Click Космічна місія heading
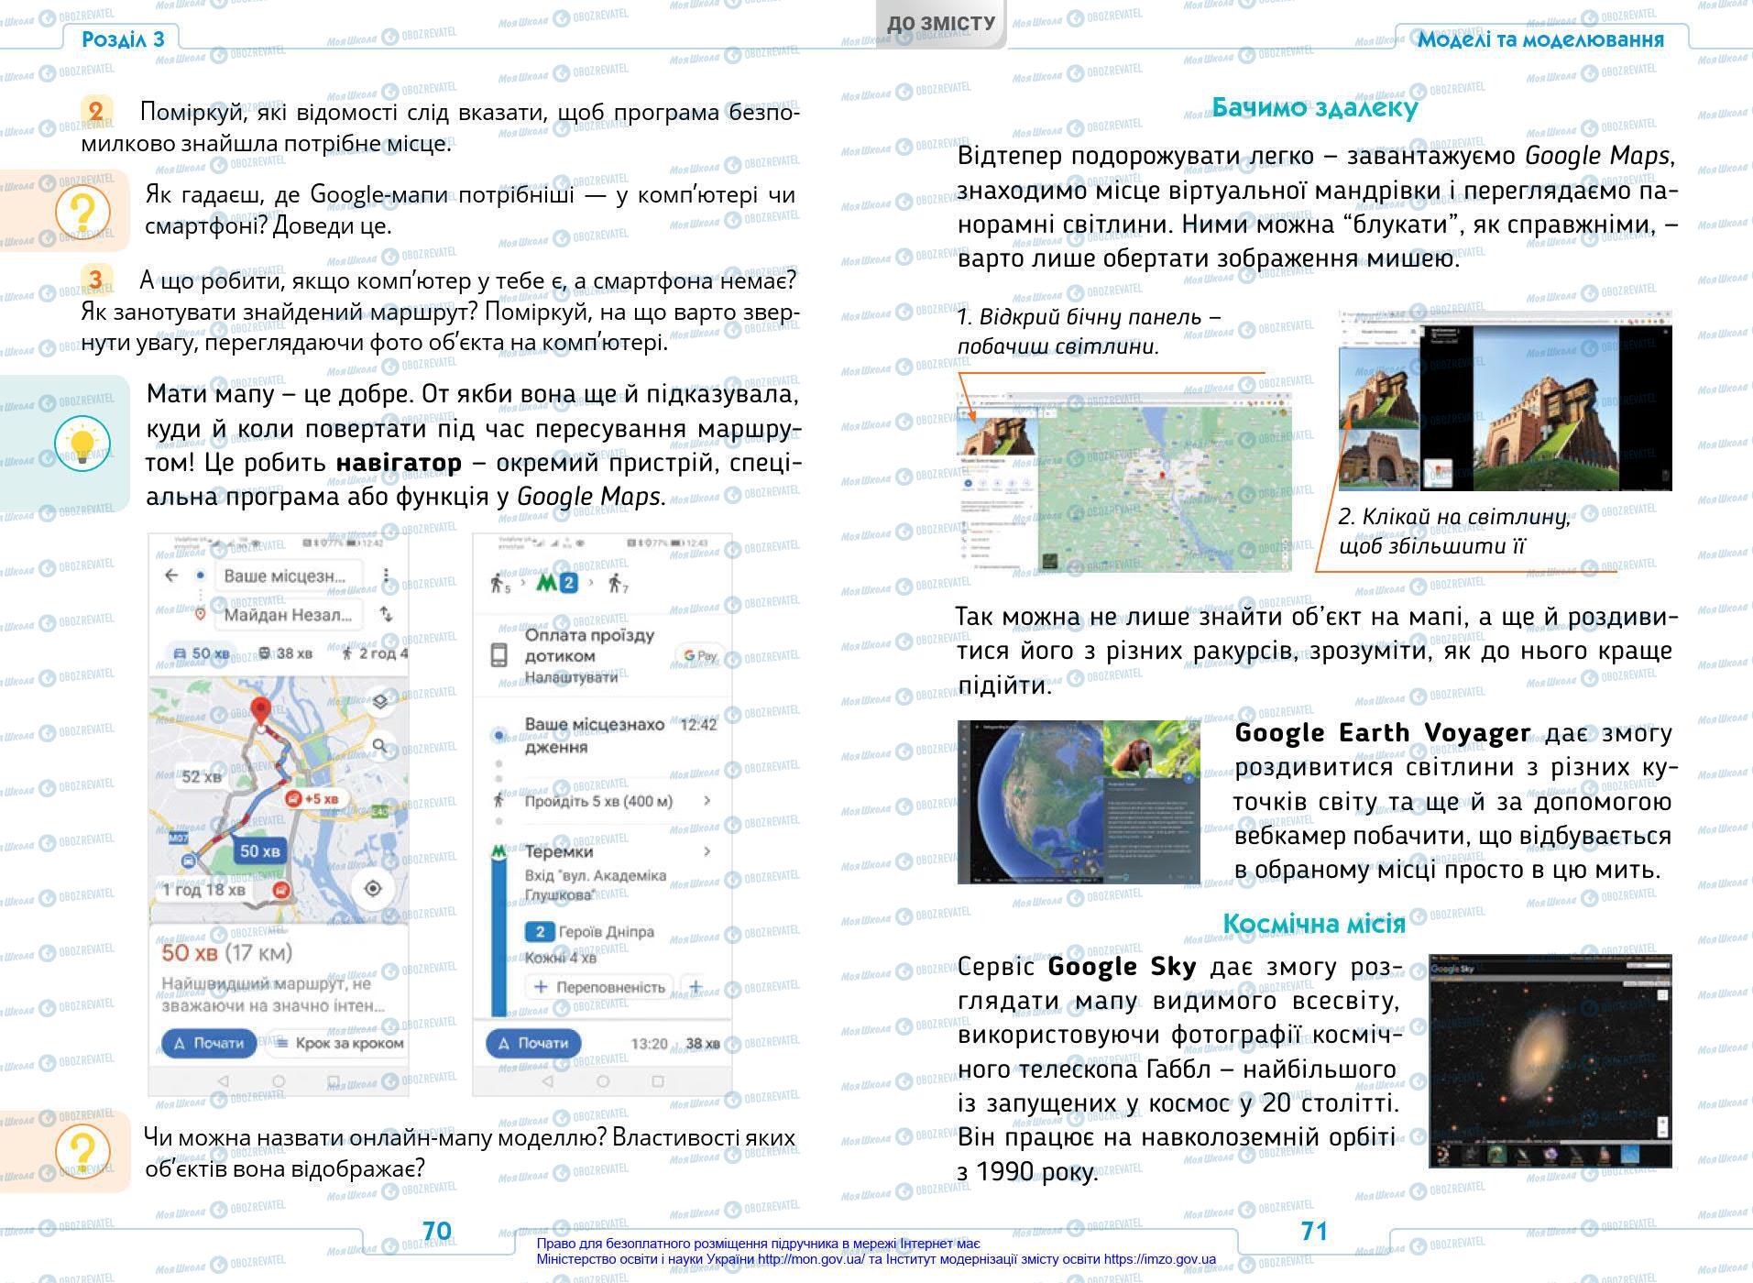The width and height of the screenshot is (1753, 1283). point(1314,923)
